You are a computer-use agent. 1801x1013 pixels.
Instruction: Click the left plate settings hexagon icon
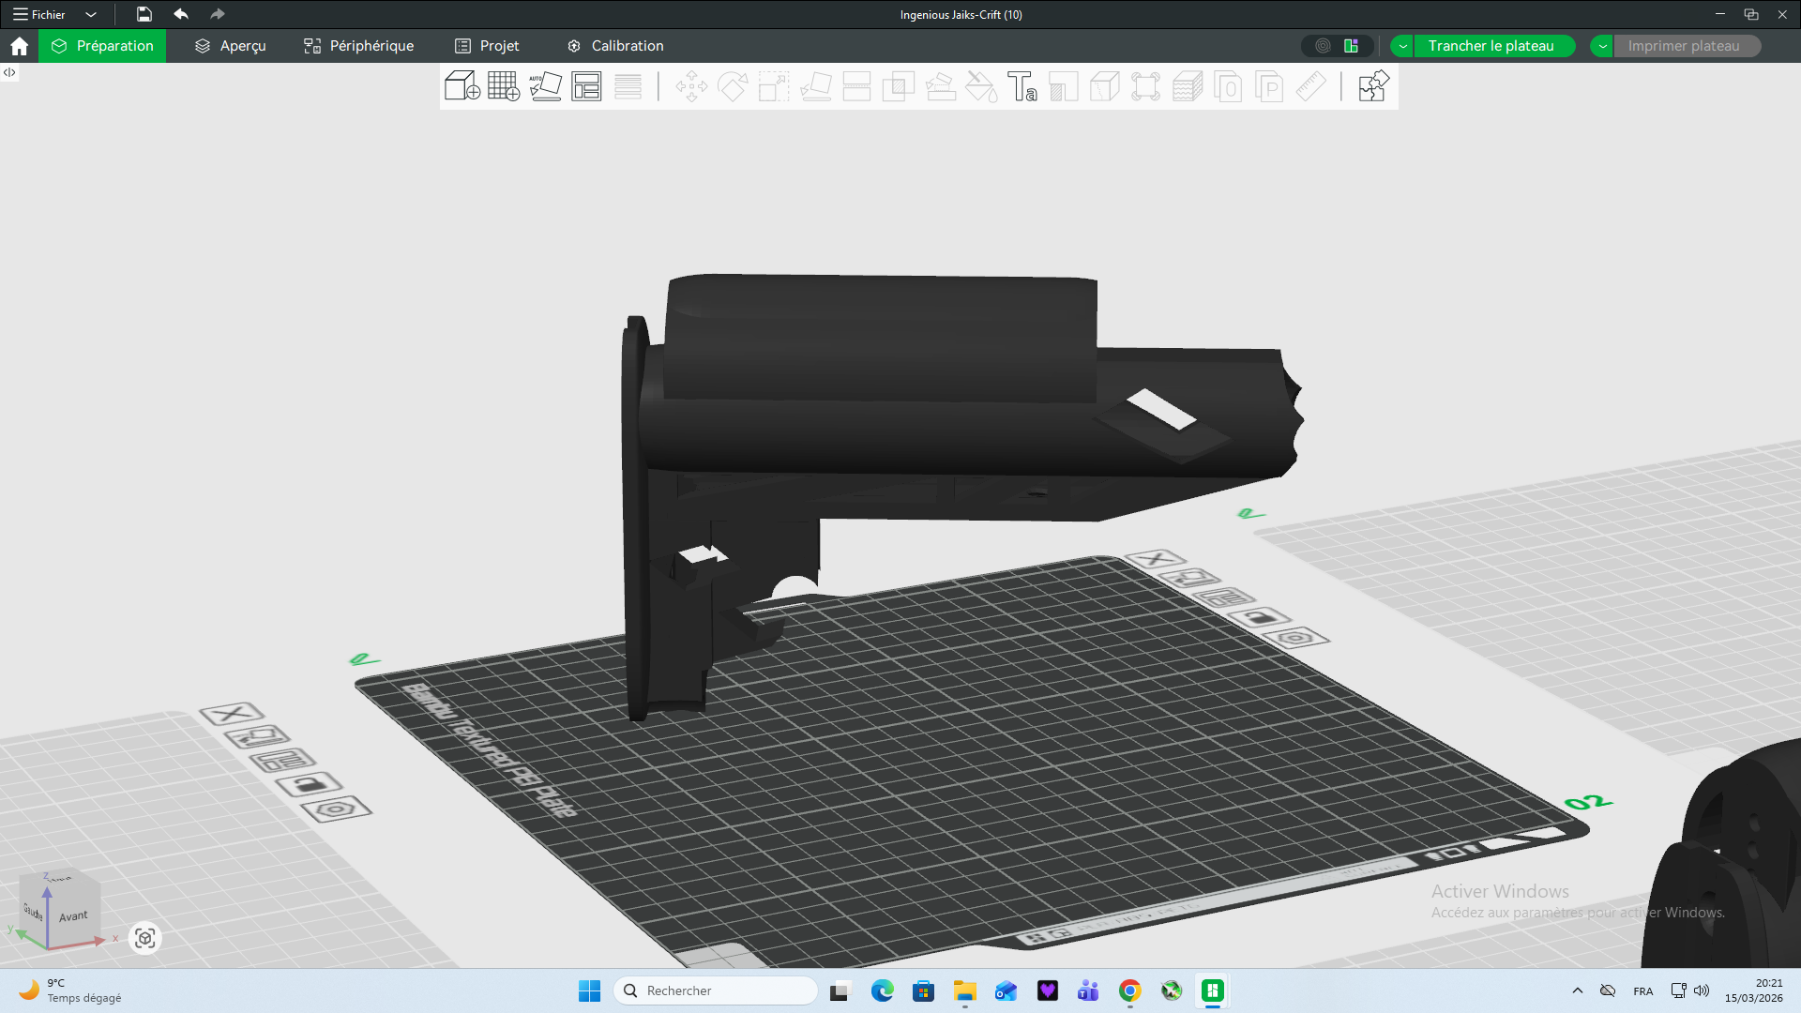click(337, 809)
